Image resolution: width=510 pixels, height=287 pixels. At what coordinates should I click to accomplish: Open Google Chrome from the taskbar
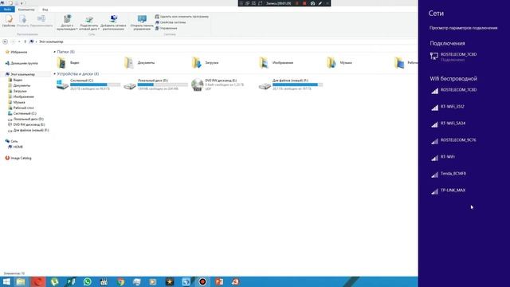click(x=120, y=281)
